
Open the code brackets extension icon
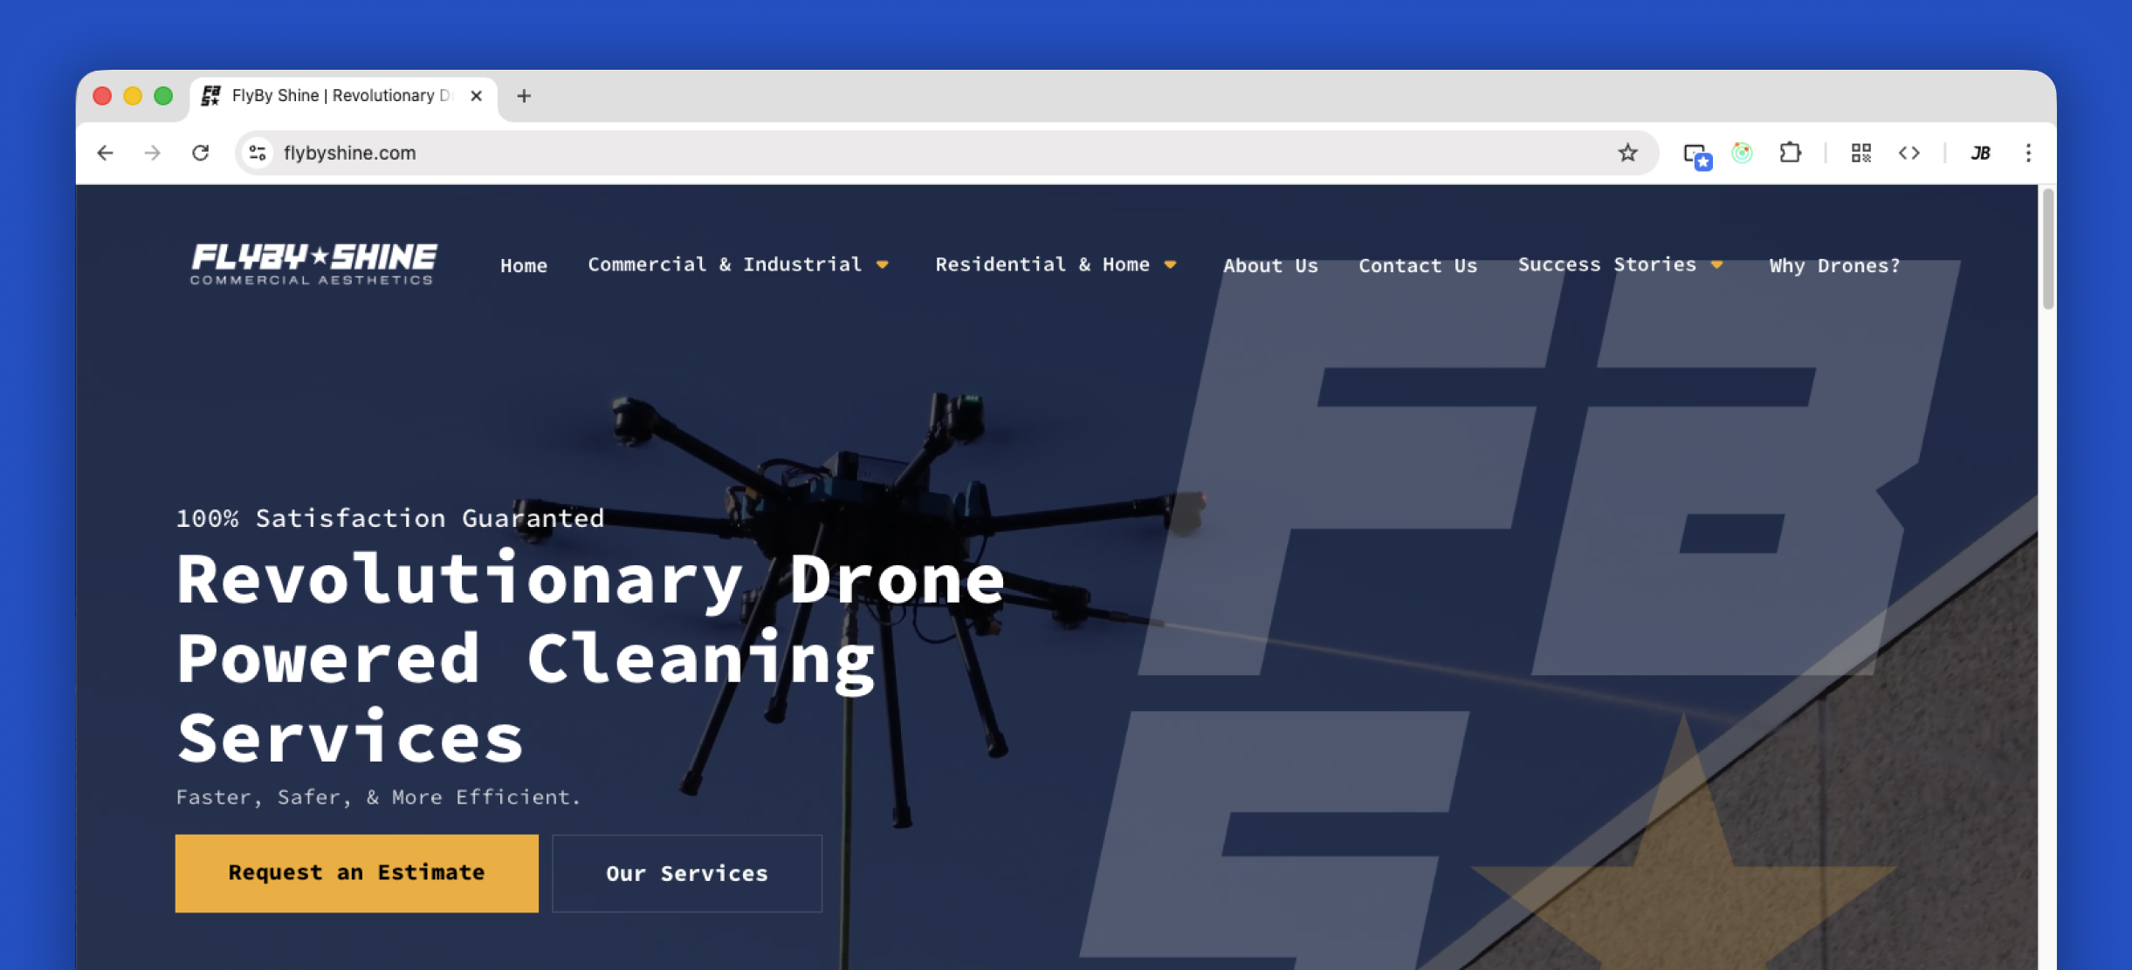[1909, 153]
